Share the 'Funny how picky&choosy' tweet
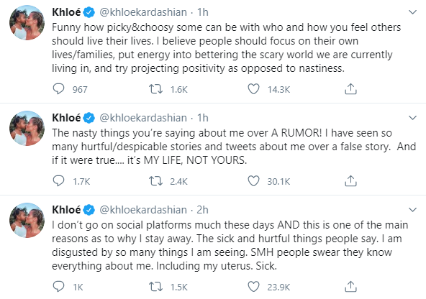Image resolution: width=426 pixels, height=299 pixels. [x=350, y=88]
